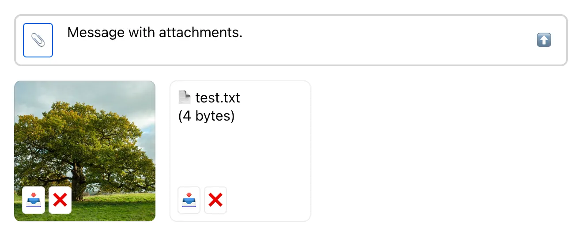The image size is (582, 250).
Task: Download the test.txt attachment
Action: click(189, 200)
